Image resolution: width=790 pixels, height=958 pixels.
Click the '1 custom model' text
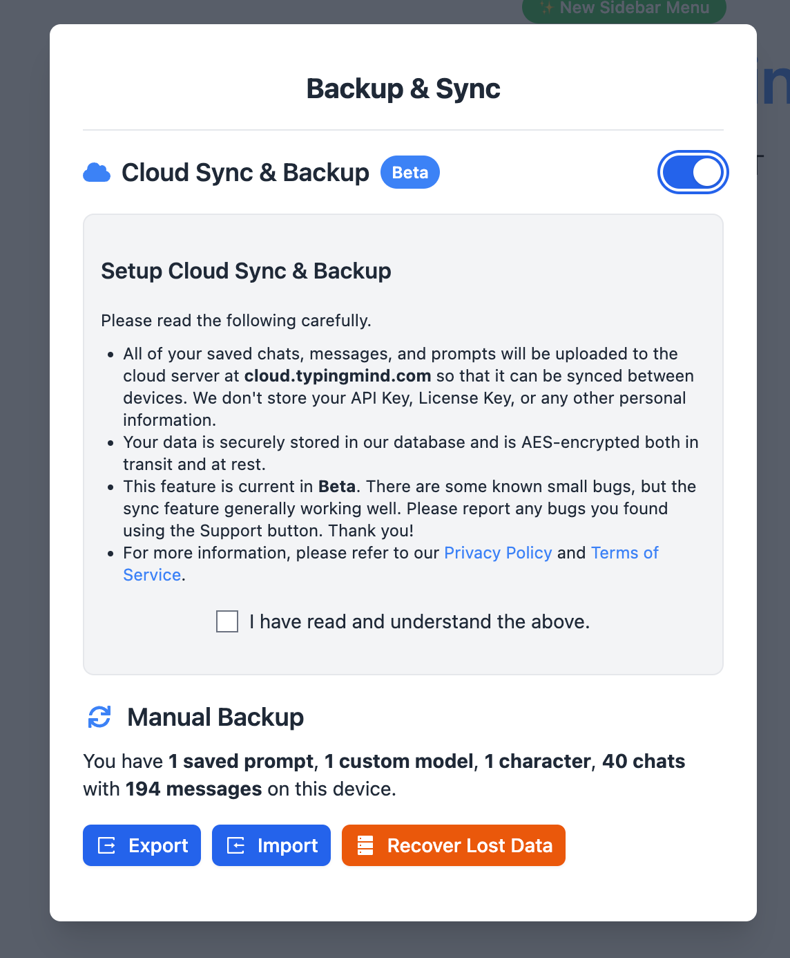click(x=399, y=761)
